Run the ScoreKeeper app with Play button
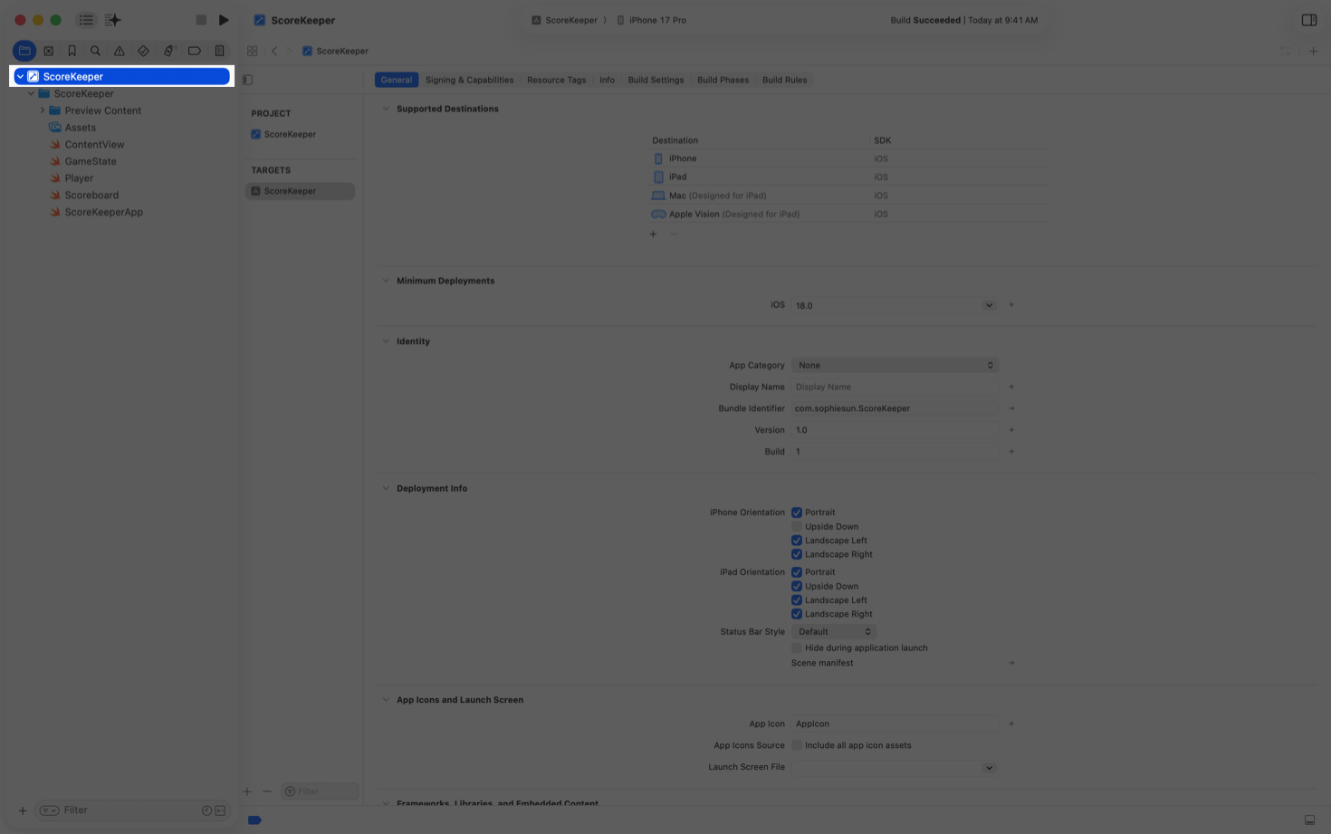 point(224,20)
